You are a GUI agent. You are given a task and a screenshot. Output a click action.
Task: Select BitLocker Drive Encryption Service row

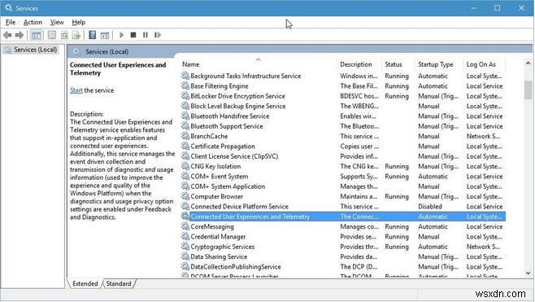pos(343,96)
